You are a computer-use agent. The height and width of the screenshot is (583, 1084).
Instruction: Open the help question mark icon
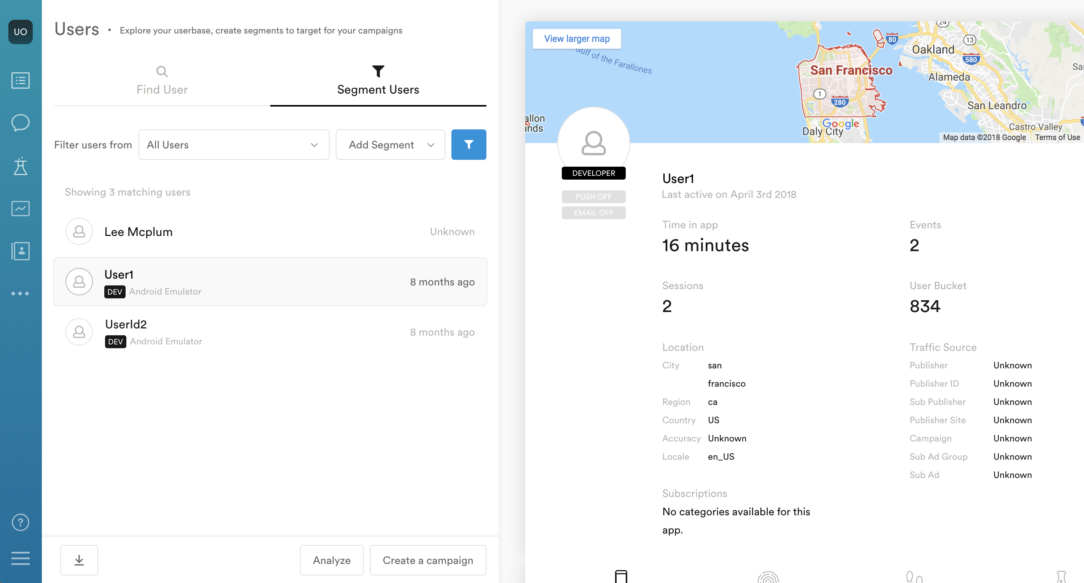(x=20, y=522)
